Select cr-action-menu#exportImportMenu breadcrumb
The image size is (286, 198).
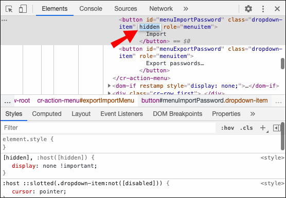point(85,101)
